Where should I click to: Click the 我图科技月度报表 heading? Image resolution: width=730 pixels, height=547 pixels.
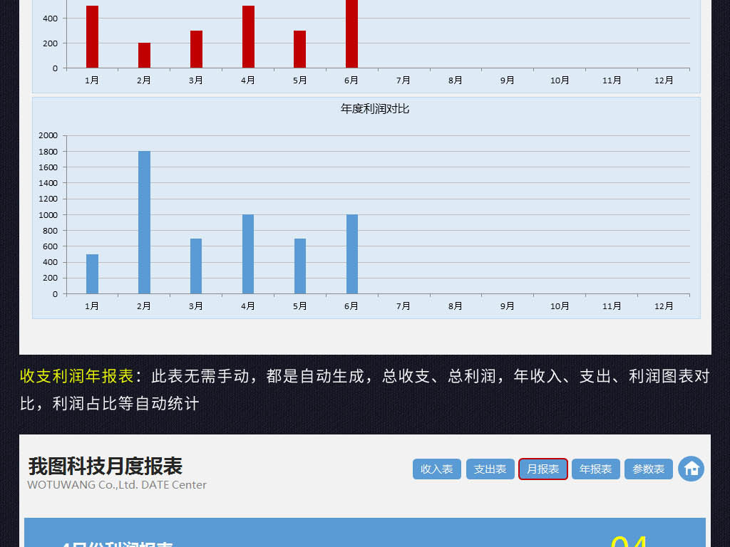pos(106,466)
